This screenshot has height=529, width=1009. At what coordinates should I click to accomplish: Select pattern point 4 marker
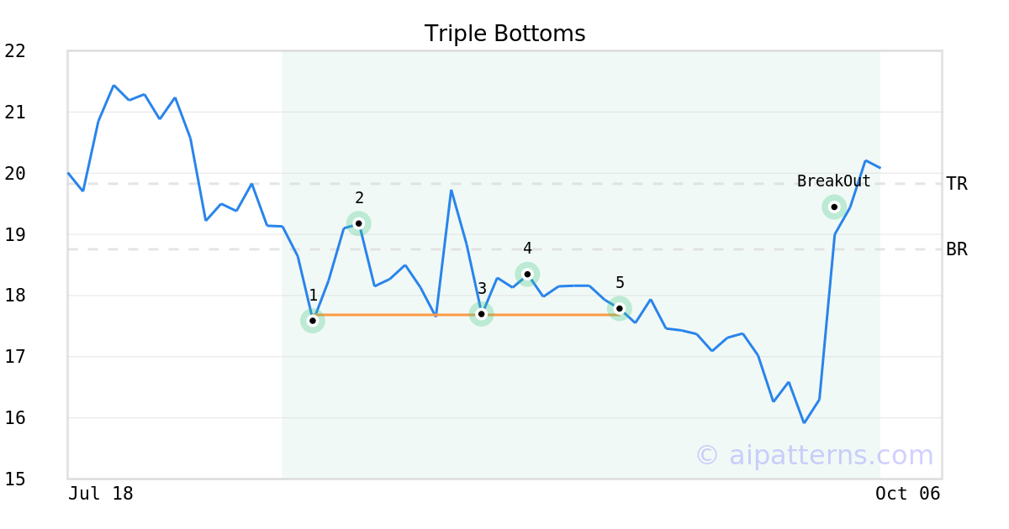click(x=527, y=274)
